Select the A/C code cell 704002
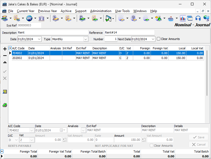Image resolution: width=211 pixels, height=159 pixels. click(x=20, y=53)
